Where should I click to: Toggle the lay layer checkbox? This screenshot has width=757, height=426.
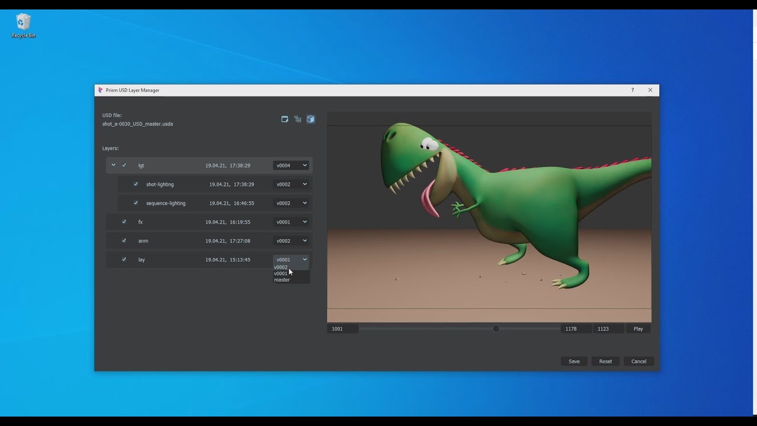[124, 259]
